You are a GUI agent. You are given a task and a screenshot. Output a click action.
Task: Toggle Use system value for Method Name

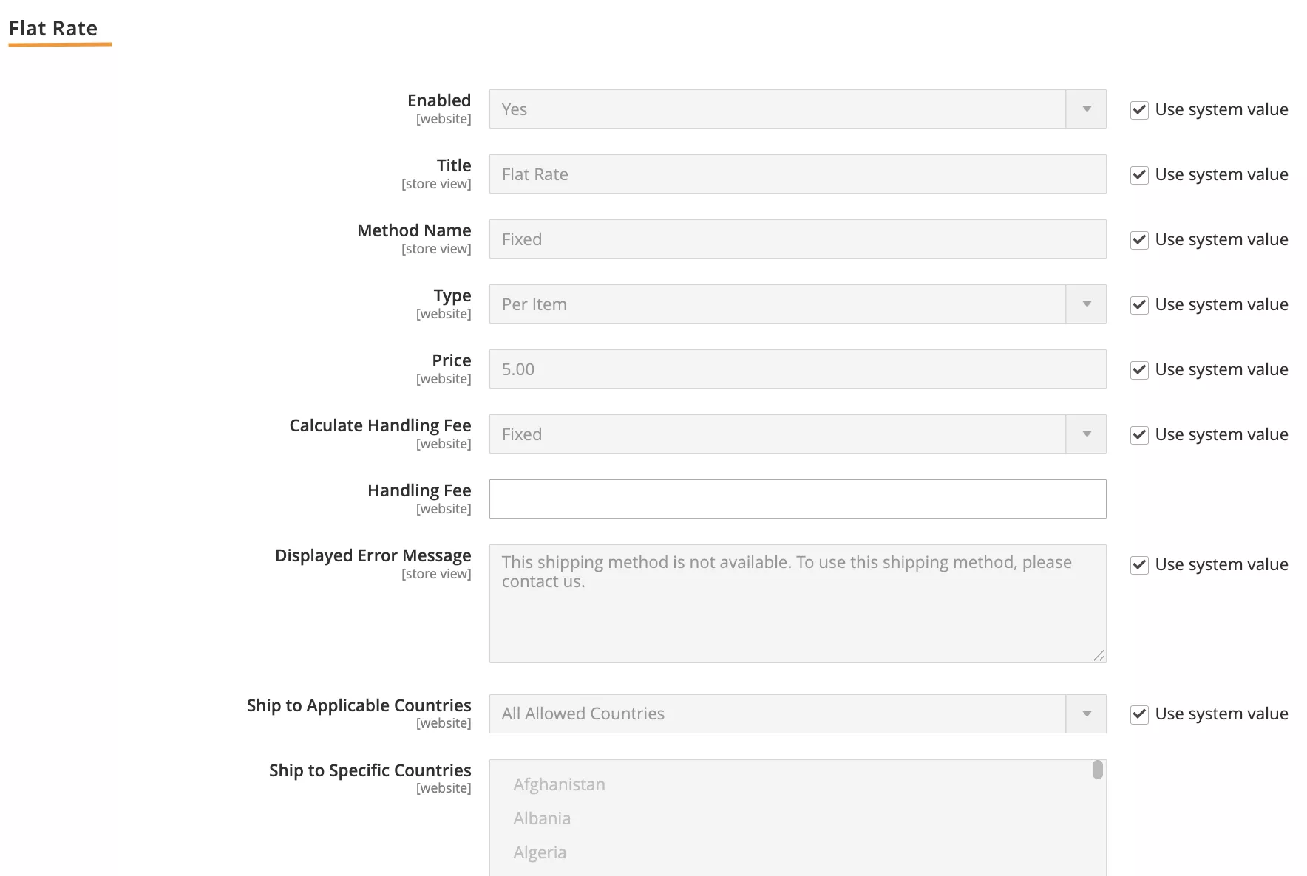pos(1139,240)
